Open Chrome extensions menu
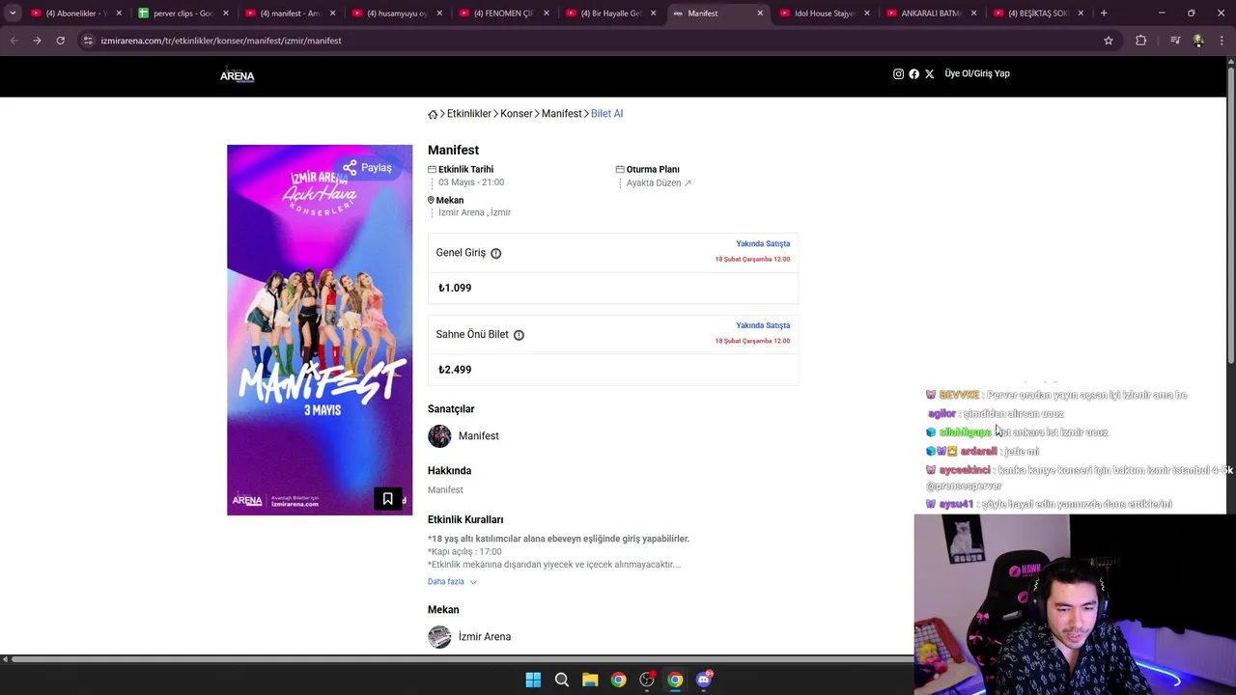The height and width of the screenshot is (695, 1236). [x=1141, y=41]
